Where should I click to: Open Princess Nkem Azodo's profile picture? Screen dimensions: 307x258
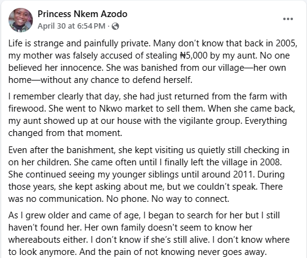pos(21,20)
